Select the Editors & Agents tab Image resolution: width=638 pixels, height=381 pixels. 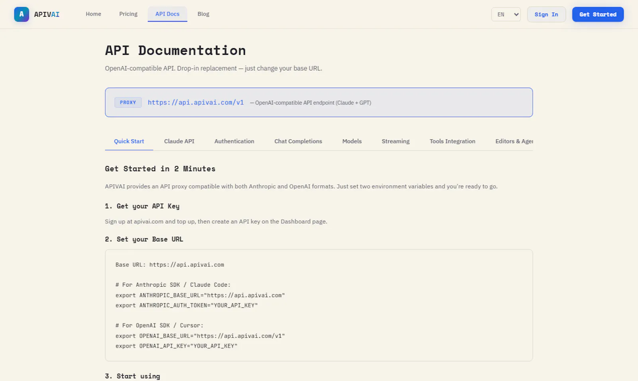514,141
